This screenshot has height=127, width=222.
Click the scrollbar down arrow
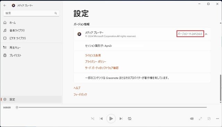coord(221,102)
